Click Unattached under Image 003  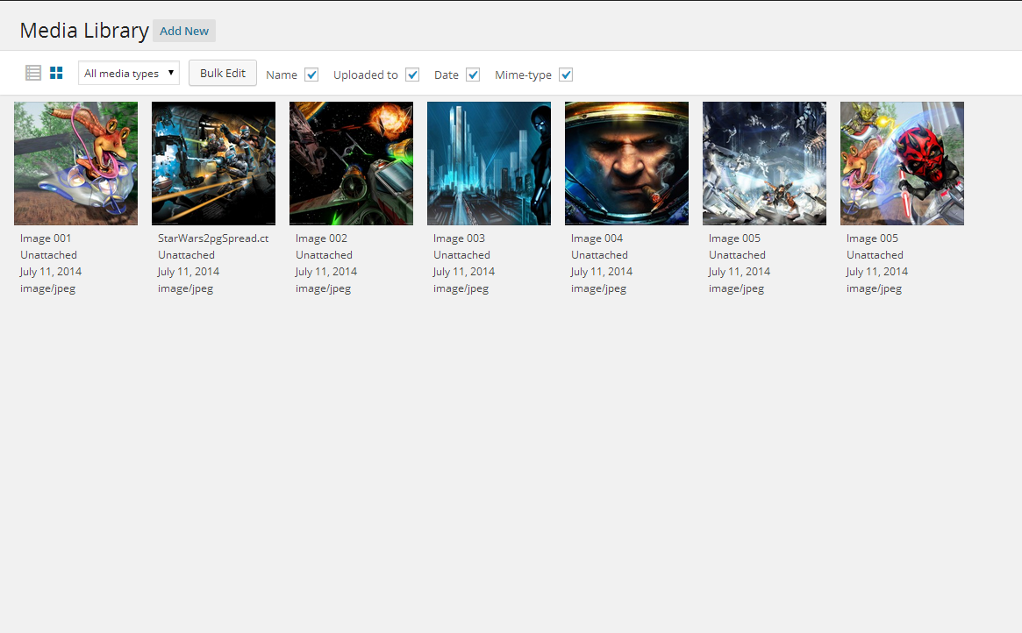(x=461, y=254)
